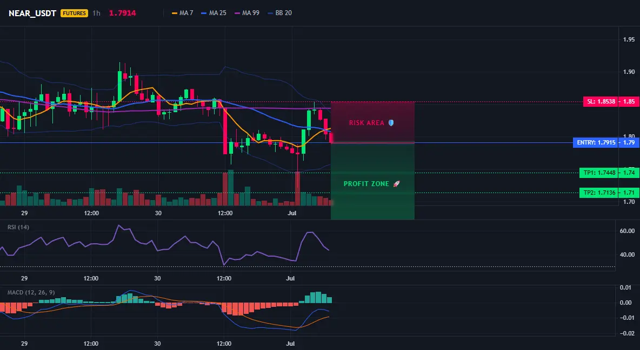
Task: Click the MACD (12, 26, 9) label
Action: pyautogui.click(x=31, y=292)
